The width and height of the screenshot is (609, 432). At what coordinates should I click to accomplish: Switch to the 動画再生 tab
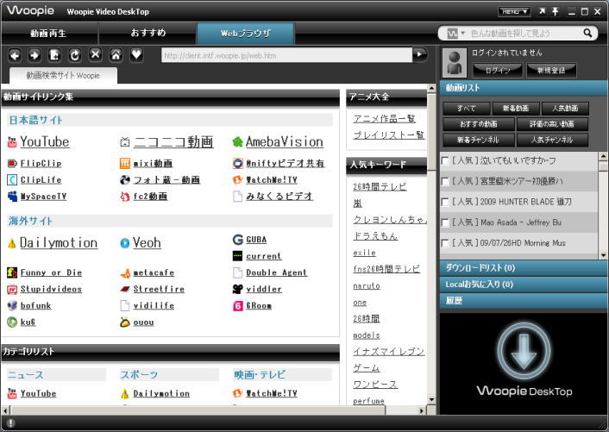click(x=49, y=34)
